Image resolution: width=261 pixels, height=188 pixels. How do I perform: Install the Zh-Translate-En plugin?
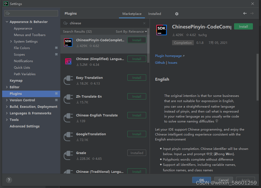point(137,96)
